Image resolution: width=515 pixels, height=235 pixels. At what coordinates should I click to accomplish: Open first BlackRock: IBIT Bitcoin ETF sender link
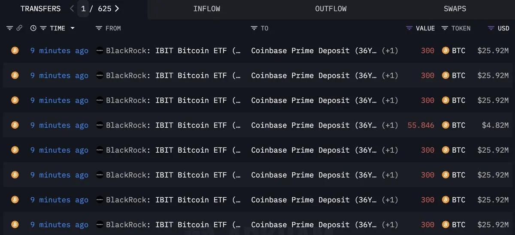click(x=173, y=51)
